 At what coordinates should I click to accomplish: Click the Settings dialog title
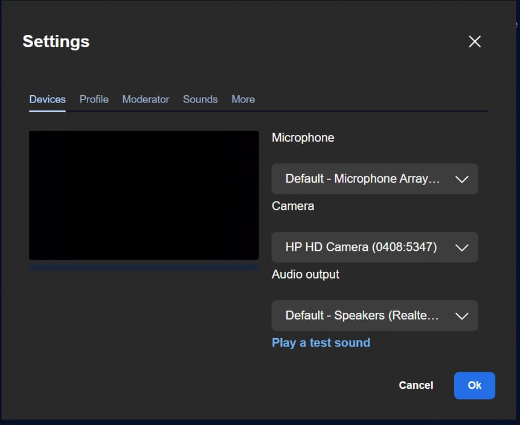(56, 42)
